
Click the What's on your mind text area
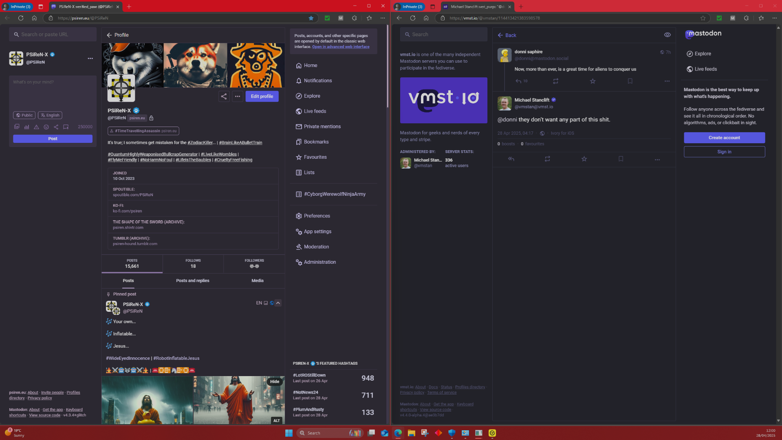[x=53, y=93]
